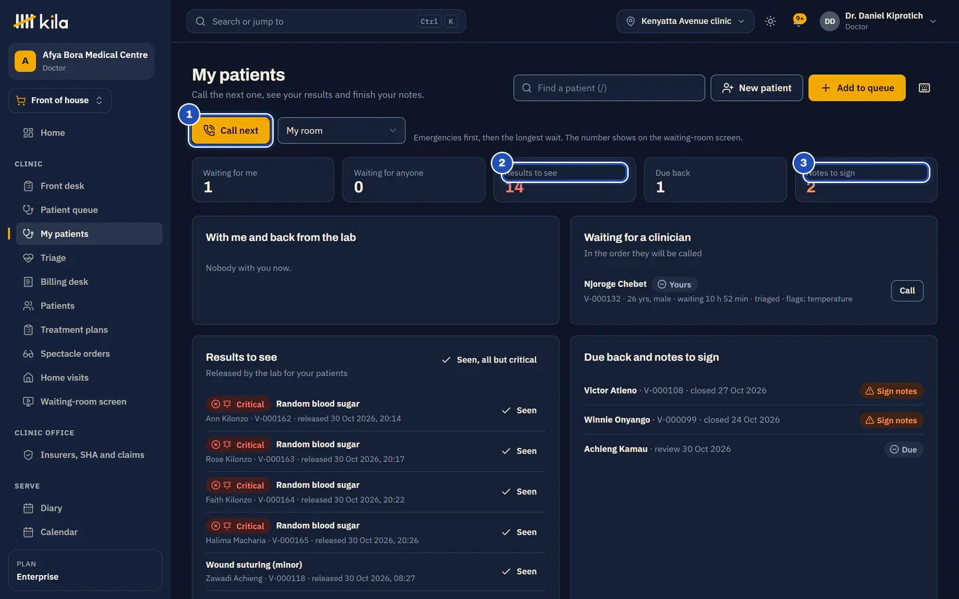Click Seen, all but critical
This screenshot has width=959, height=599.
click(489, 360)
